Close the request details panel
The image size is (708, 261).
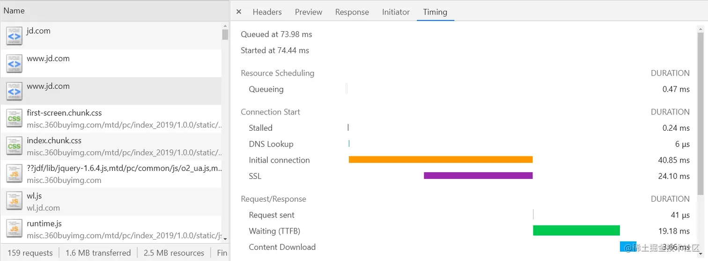239,12
